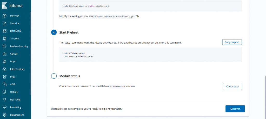Click the Logs sidebar icon
266x119 pixels.
click(x=5, y=77)
